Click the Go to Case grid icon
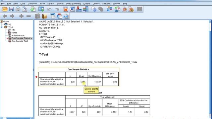Viewport: 212px width, 119px height. 72,9
